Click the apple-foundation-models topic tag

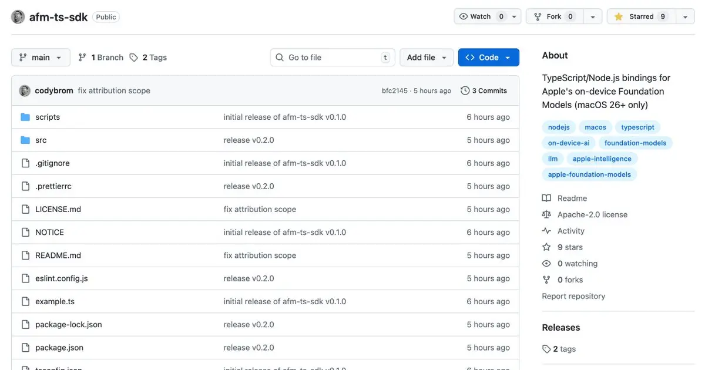[x=589, y=174]
